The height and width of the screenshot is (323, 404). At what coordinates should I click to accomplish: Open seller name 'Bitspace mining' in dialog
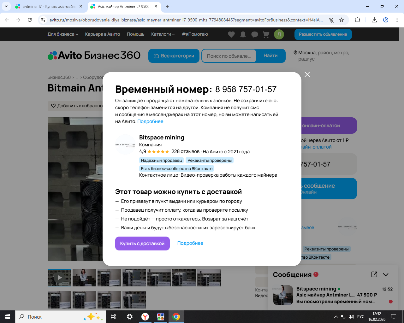tap(162, 138)
